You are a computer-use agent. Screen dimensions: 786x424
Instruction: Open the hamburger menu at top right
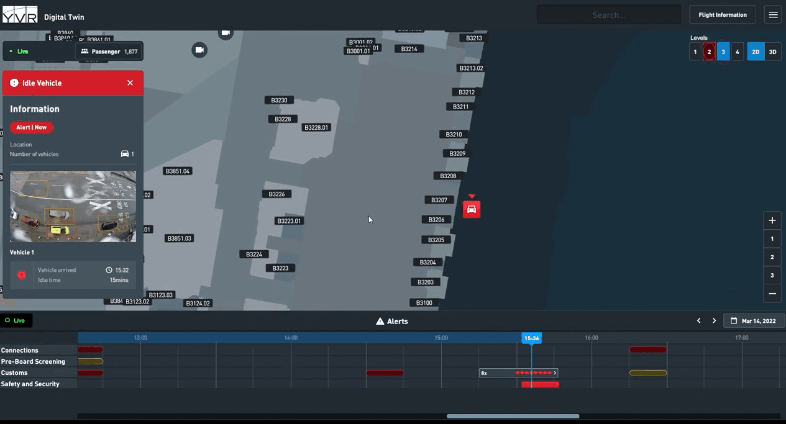point(772,14)
